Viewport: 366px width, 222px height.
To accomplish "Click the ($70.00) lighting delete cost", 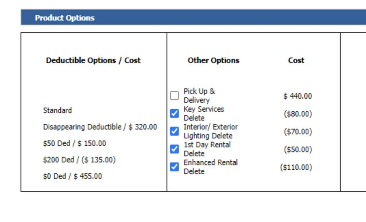I will [298, 132].
